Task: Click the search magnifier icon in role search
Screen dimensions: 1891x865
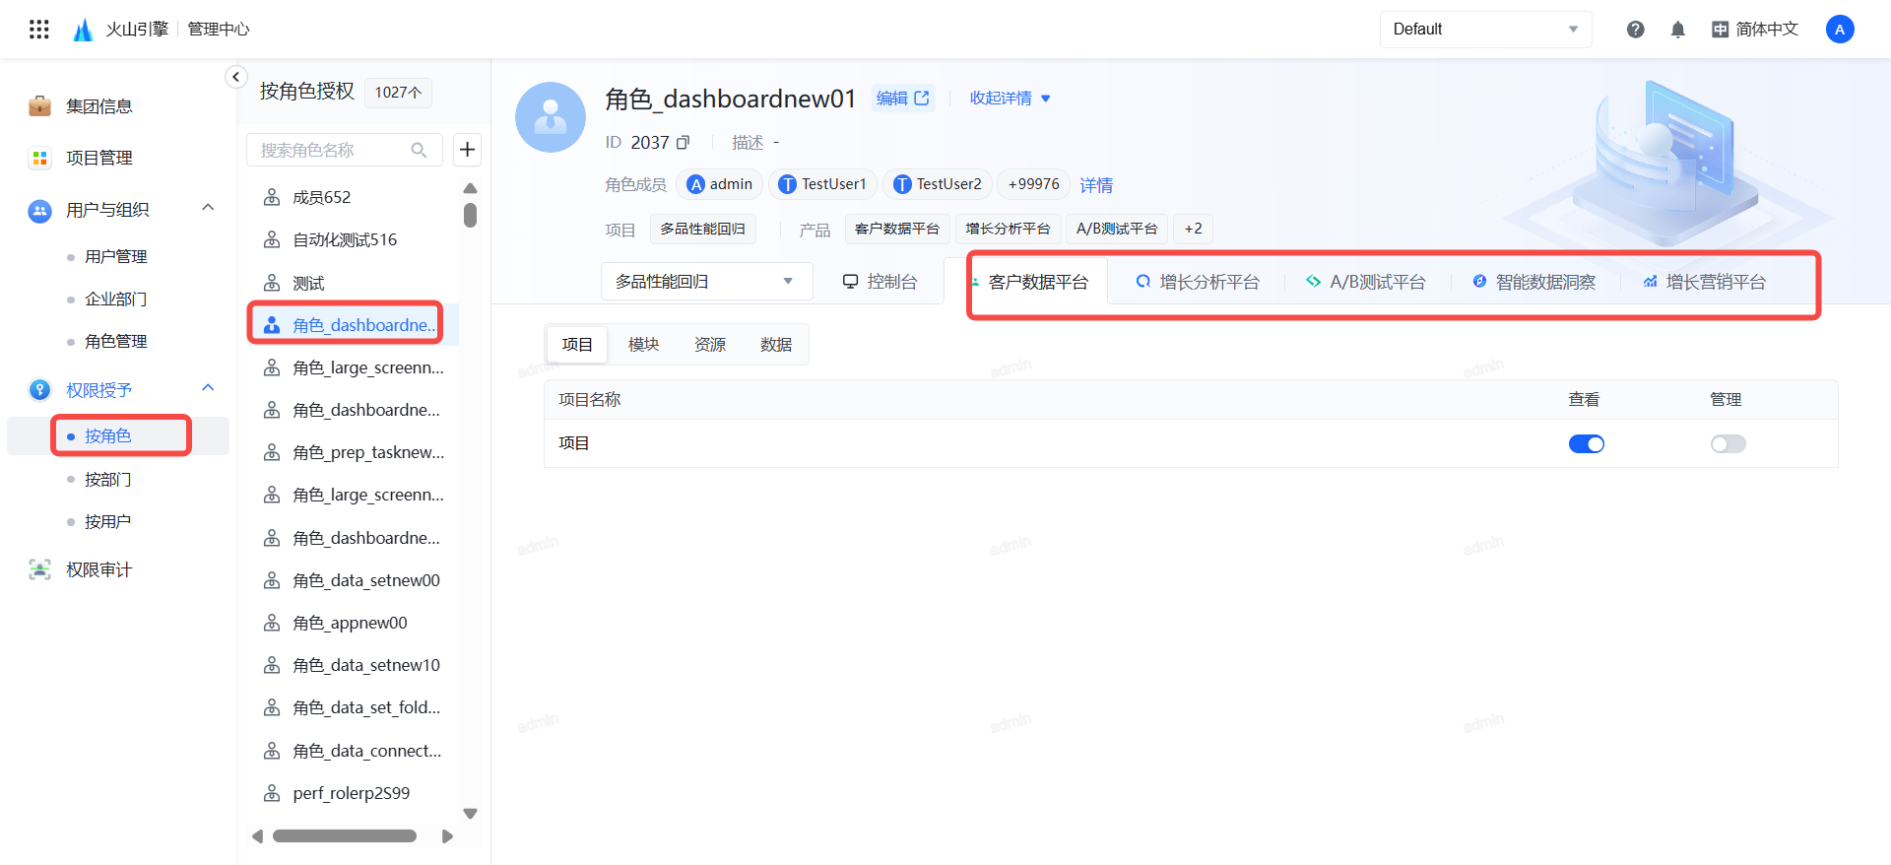Action: (x=420, y=150)
